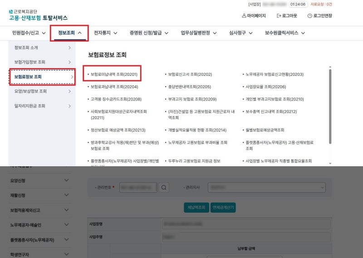The image size is (363, 258).
Task: Open 노무제공자 보험료신고현황(20203) link
Action: [x=275, y=74]
